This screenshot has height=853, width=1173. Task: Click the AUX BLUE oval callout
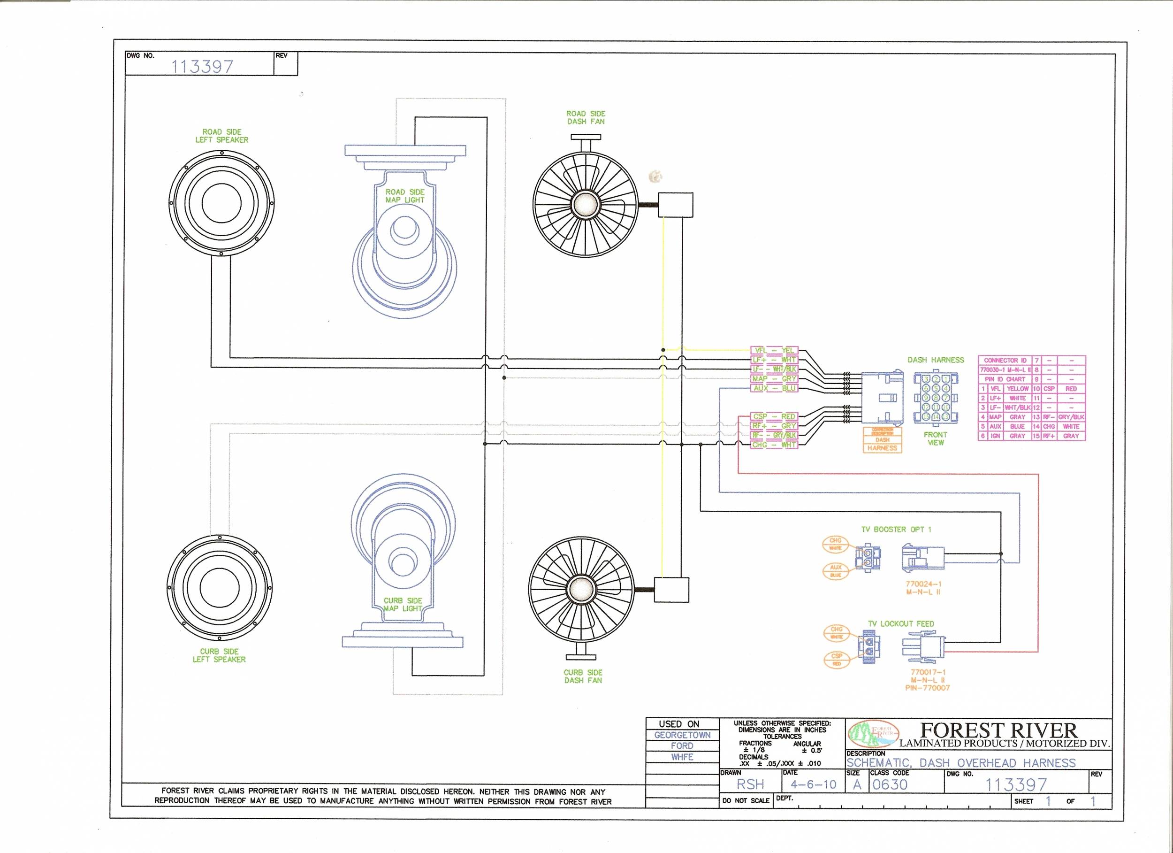tap(836, 571)
